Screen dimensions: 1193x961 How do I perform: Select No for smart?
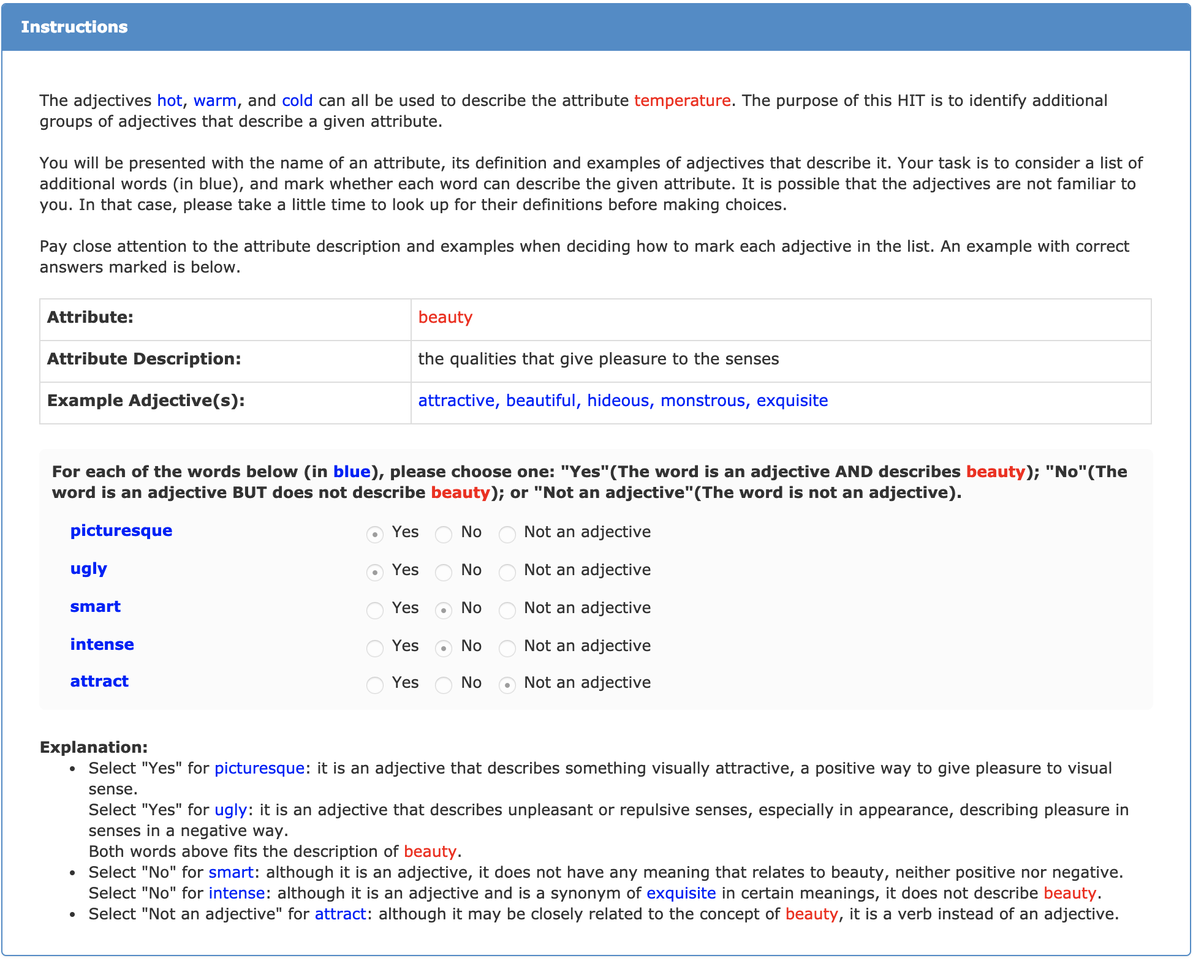[x=444, y=610]
